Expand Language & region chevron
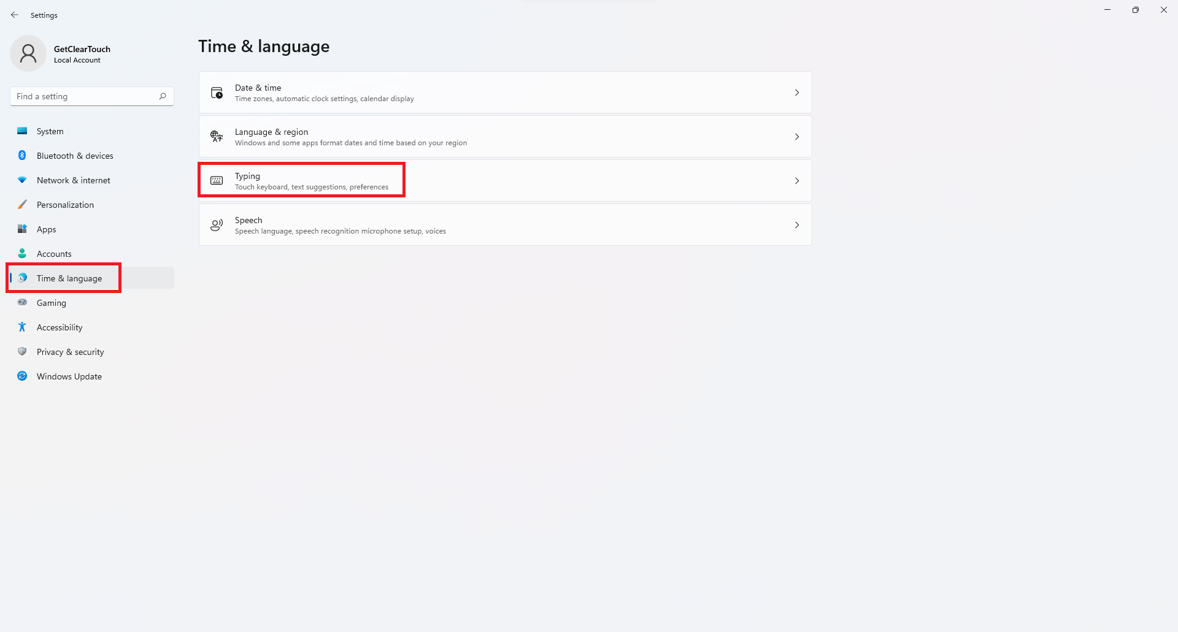This screenshot has height=632, width=1178. coord(797,137)
